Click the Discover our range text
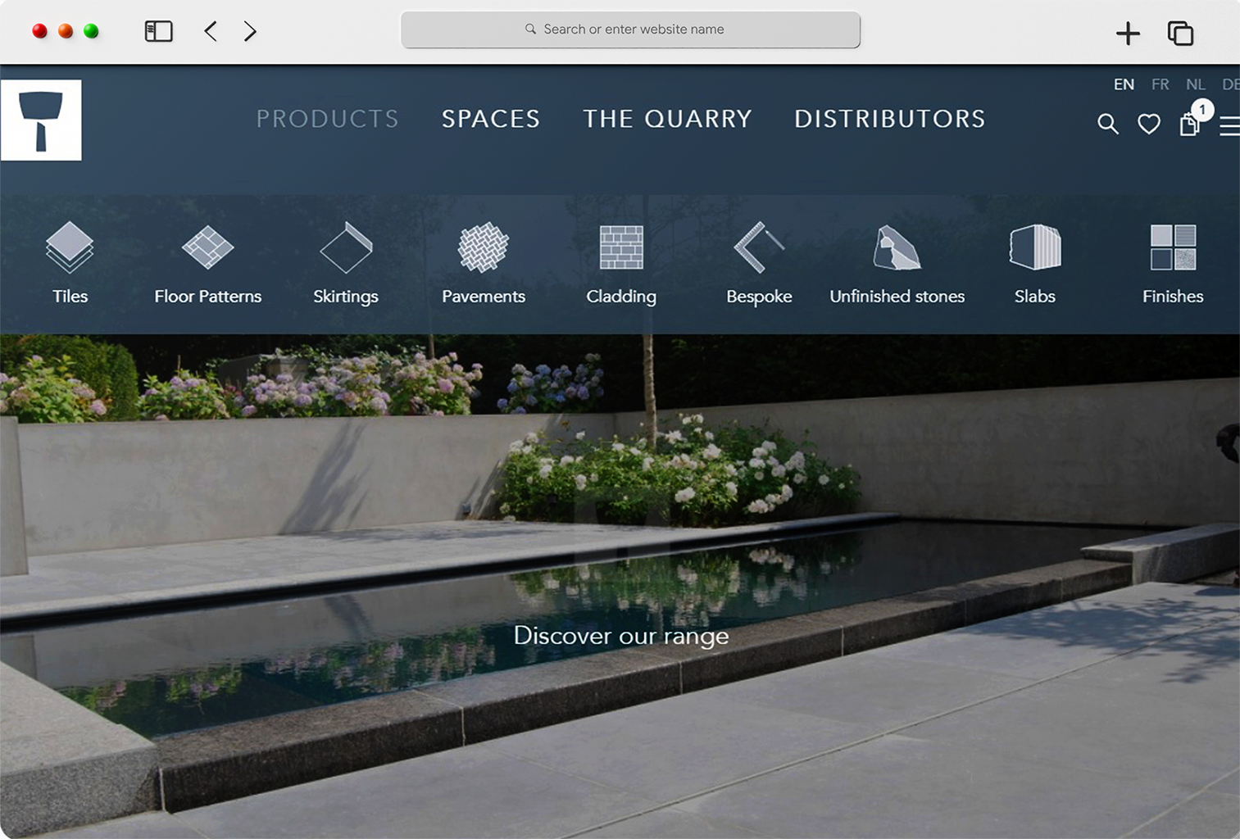 pos(621,636)
